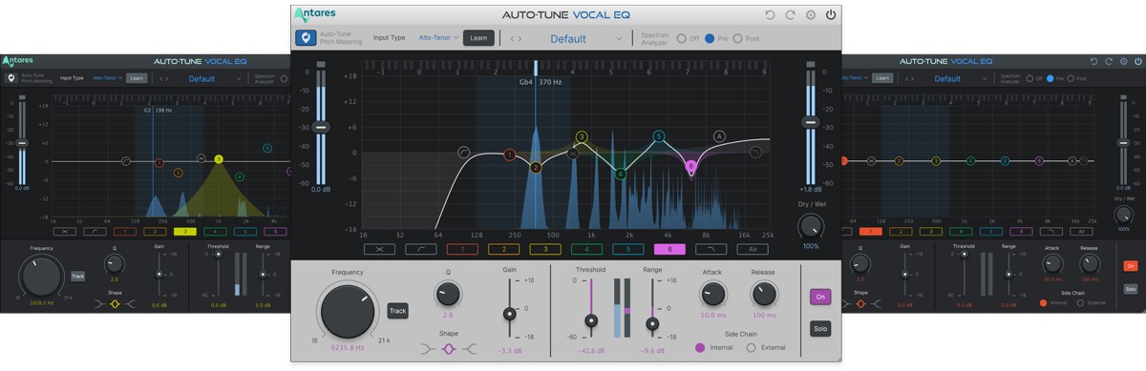
Task: Toggle the power bypass icon in center window
Action: click(831, 15)
